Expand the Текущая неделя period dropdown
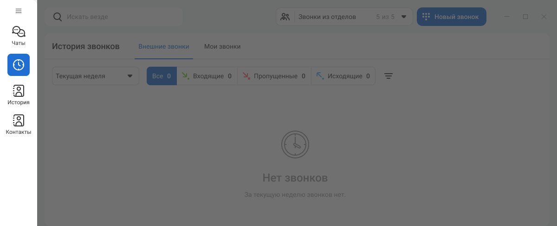This screenshot has height=226, width=557. click(95, 76)
